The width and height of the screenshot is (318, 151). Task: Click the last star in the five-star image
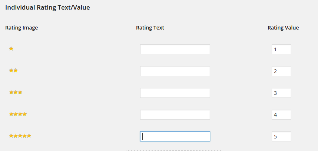[29, 136]
